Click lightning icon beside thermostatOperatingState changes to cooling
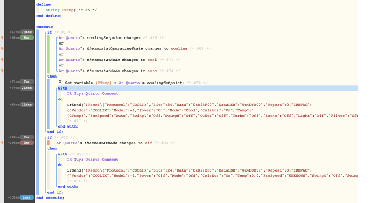Image resolution: width=375 pixels, height=203 pixels. 2,49
